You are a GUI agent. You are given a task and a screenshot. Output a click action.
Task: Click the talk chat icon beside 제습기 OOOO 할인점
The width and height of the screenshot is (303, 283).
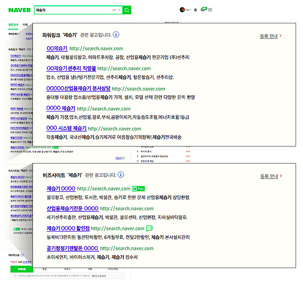coord(149,228)
